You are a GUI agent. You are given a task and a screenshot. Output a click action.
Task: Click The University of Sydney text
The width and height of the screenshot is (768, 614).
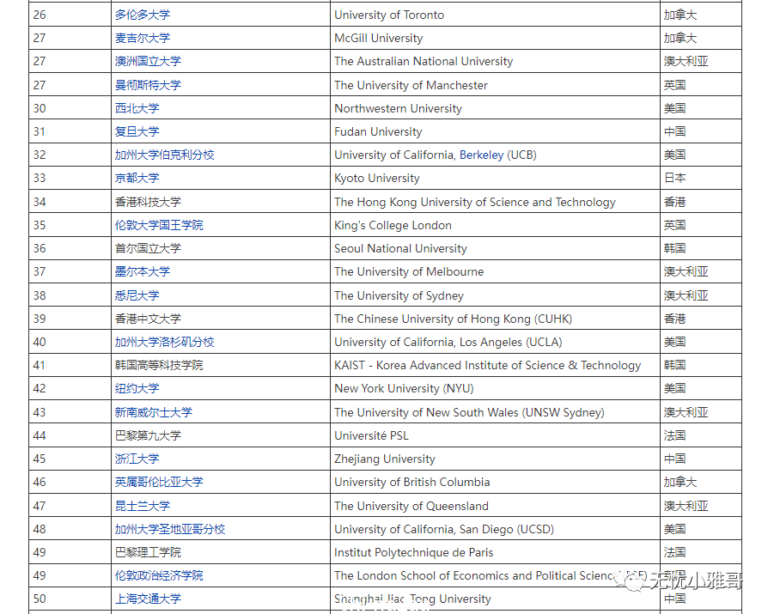399,295
